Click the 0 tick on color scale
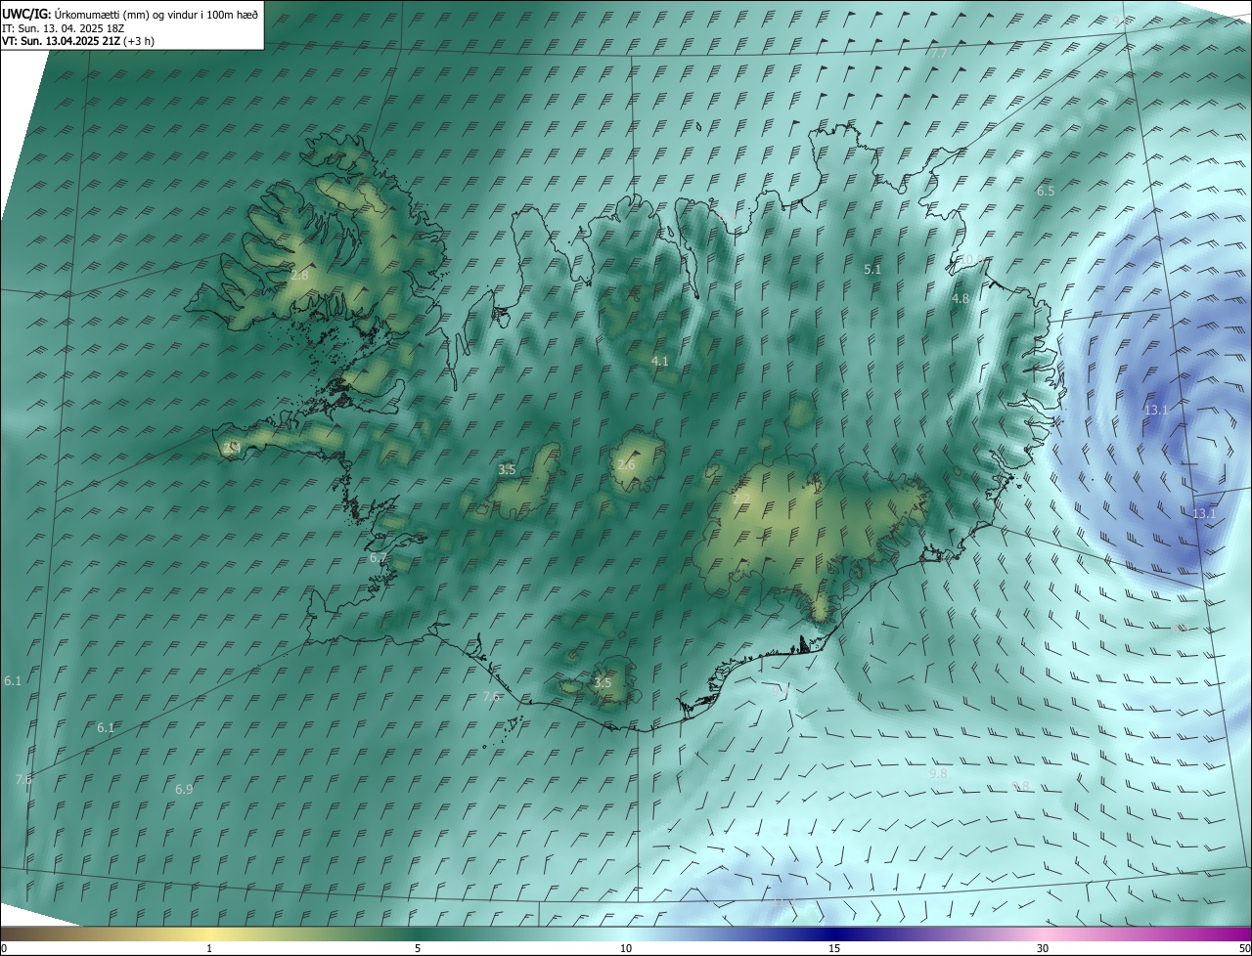 click(4, 948)
